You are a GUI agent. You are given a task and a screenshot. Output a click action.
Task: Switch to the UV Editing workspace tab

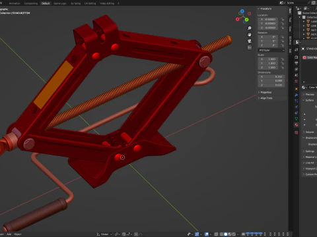90,3
